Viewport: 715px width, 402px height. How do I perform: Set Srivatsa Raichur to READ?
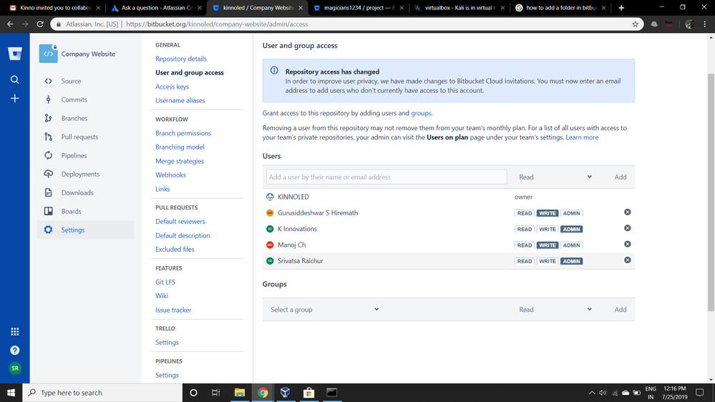[525, 261]
